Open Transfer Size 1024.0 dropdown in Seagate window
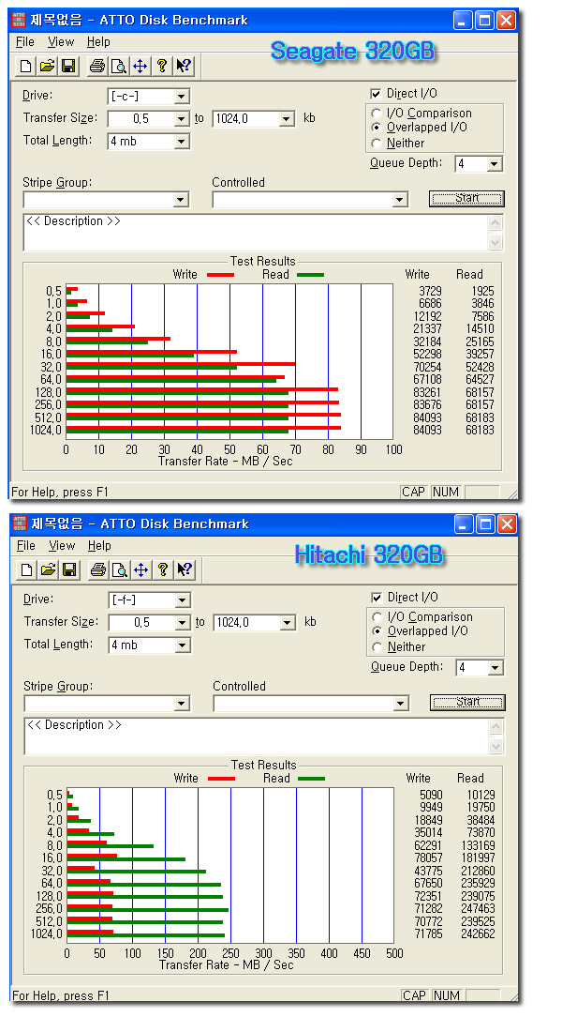This screenshot has height=1032, width=562. 287,119
